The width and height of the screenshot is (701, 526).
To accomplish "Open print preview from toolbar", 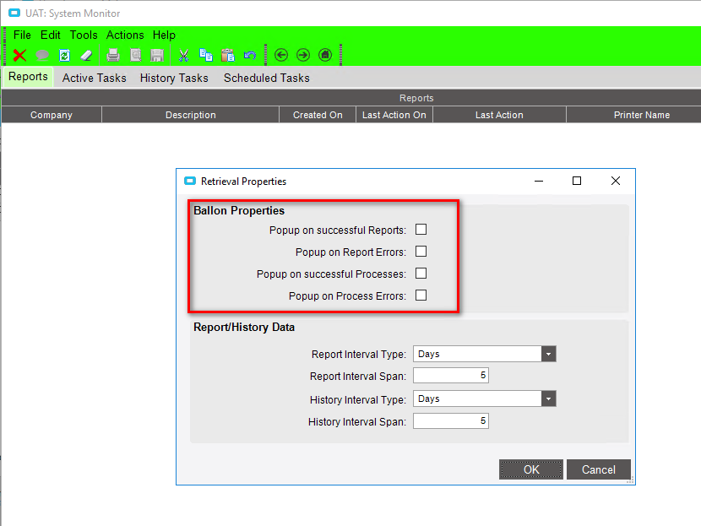I will pyautogui.click(x=135, y=56).
